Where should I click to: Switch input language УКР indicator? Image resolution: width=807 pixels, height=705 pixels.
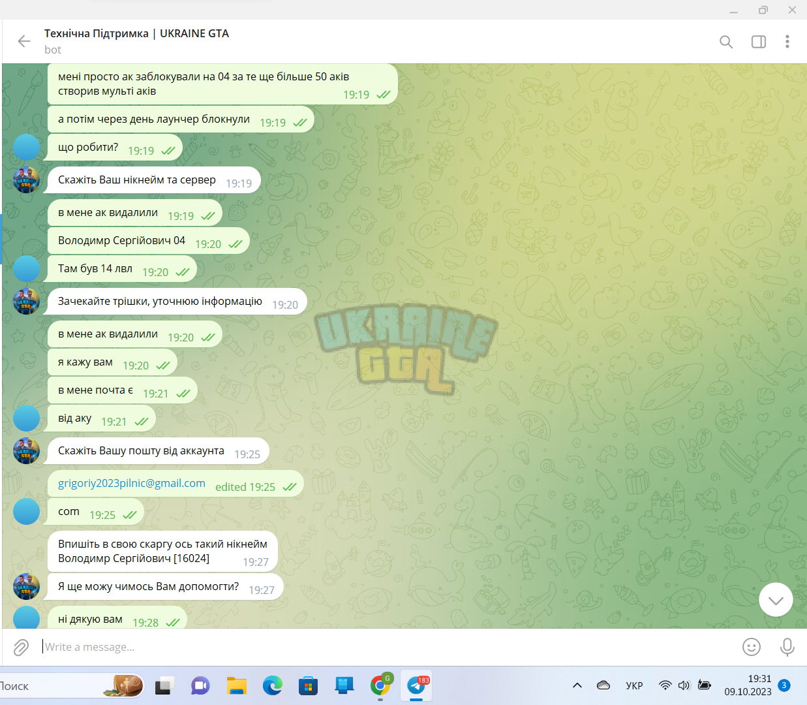click(634, 685)
